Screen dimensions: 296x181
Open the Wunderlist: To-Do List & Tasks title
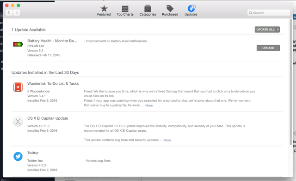(53, 84)
